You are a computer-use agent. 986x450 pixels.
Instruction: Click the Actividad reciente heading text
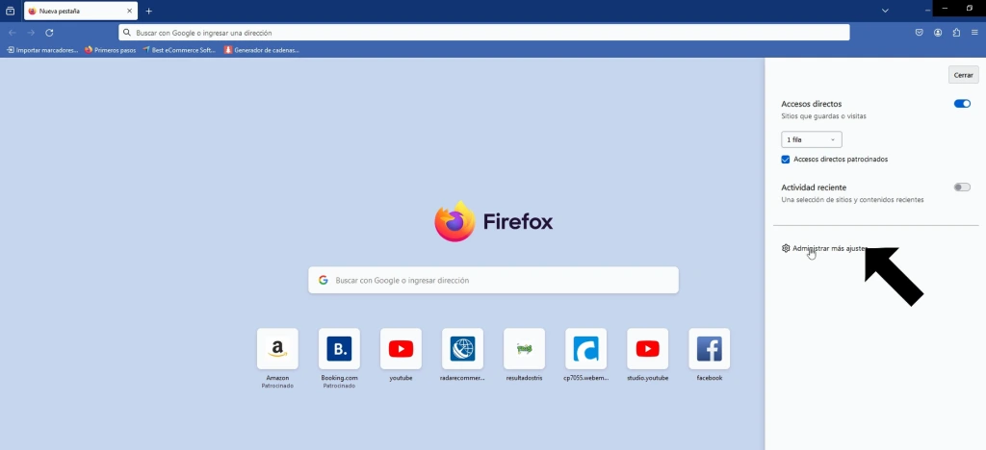(813, 187)
